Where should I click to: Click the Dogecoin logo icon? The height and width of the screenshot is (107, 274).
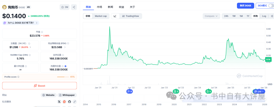pyautogui.click(x=4, y=7)
